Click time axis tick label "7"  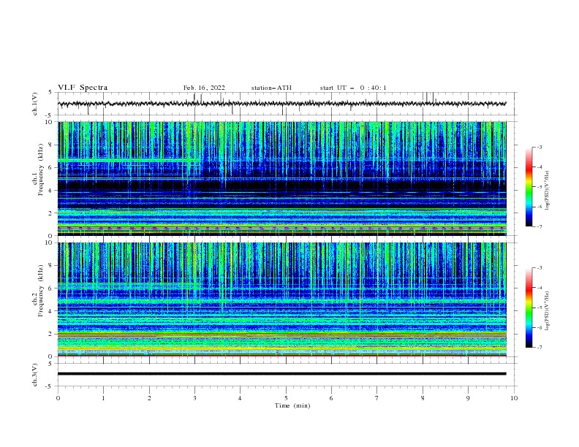point(377,398)
